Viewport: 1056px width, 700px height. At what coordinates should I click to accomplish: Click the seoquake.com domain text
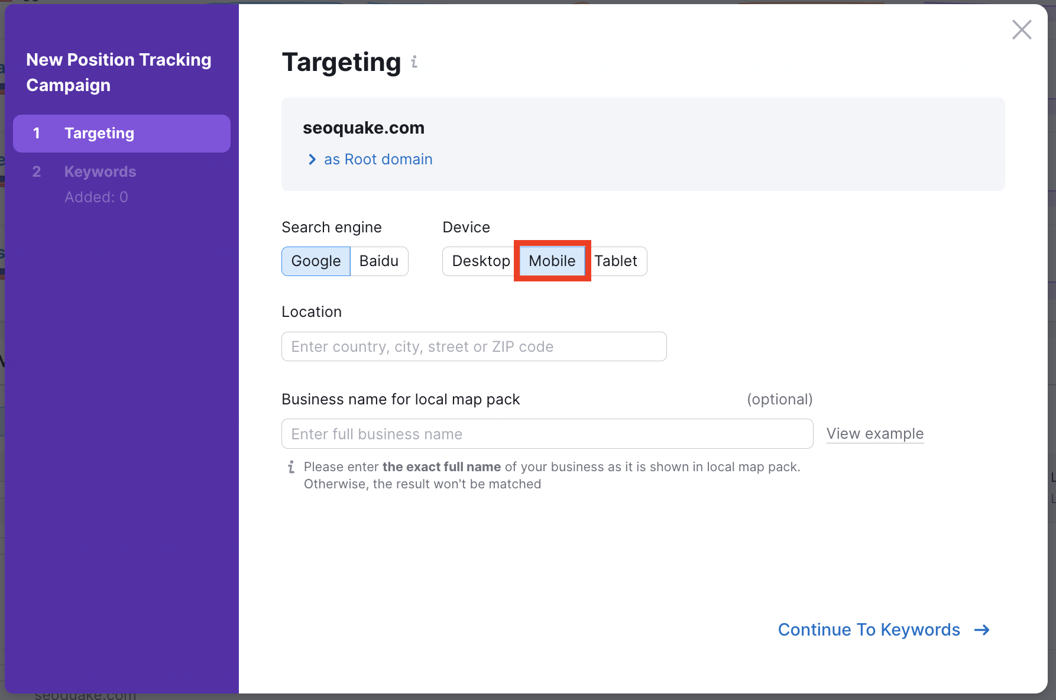pyautogui.click(x=364, y=128)
